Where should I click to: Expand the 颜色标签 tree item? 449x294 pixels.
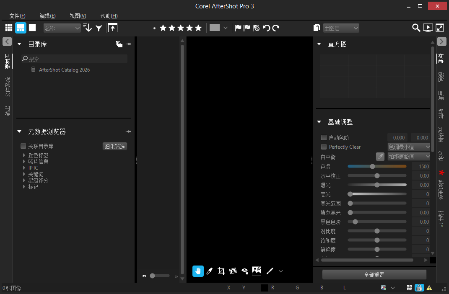[x=24, y=155]
